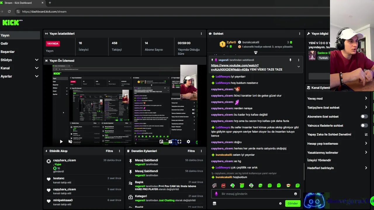
Task: Go to Yayın in sidebar
Action: (20, 35)
